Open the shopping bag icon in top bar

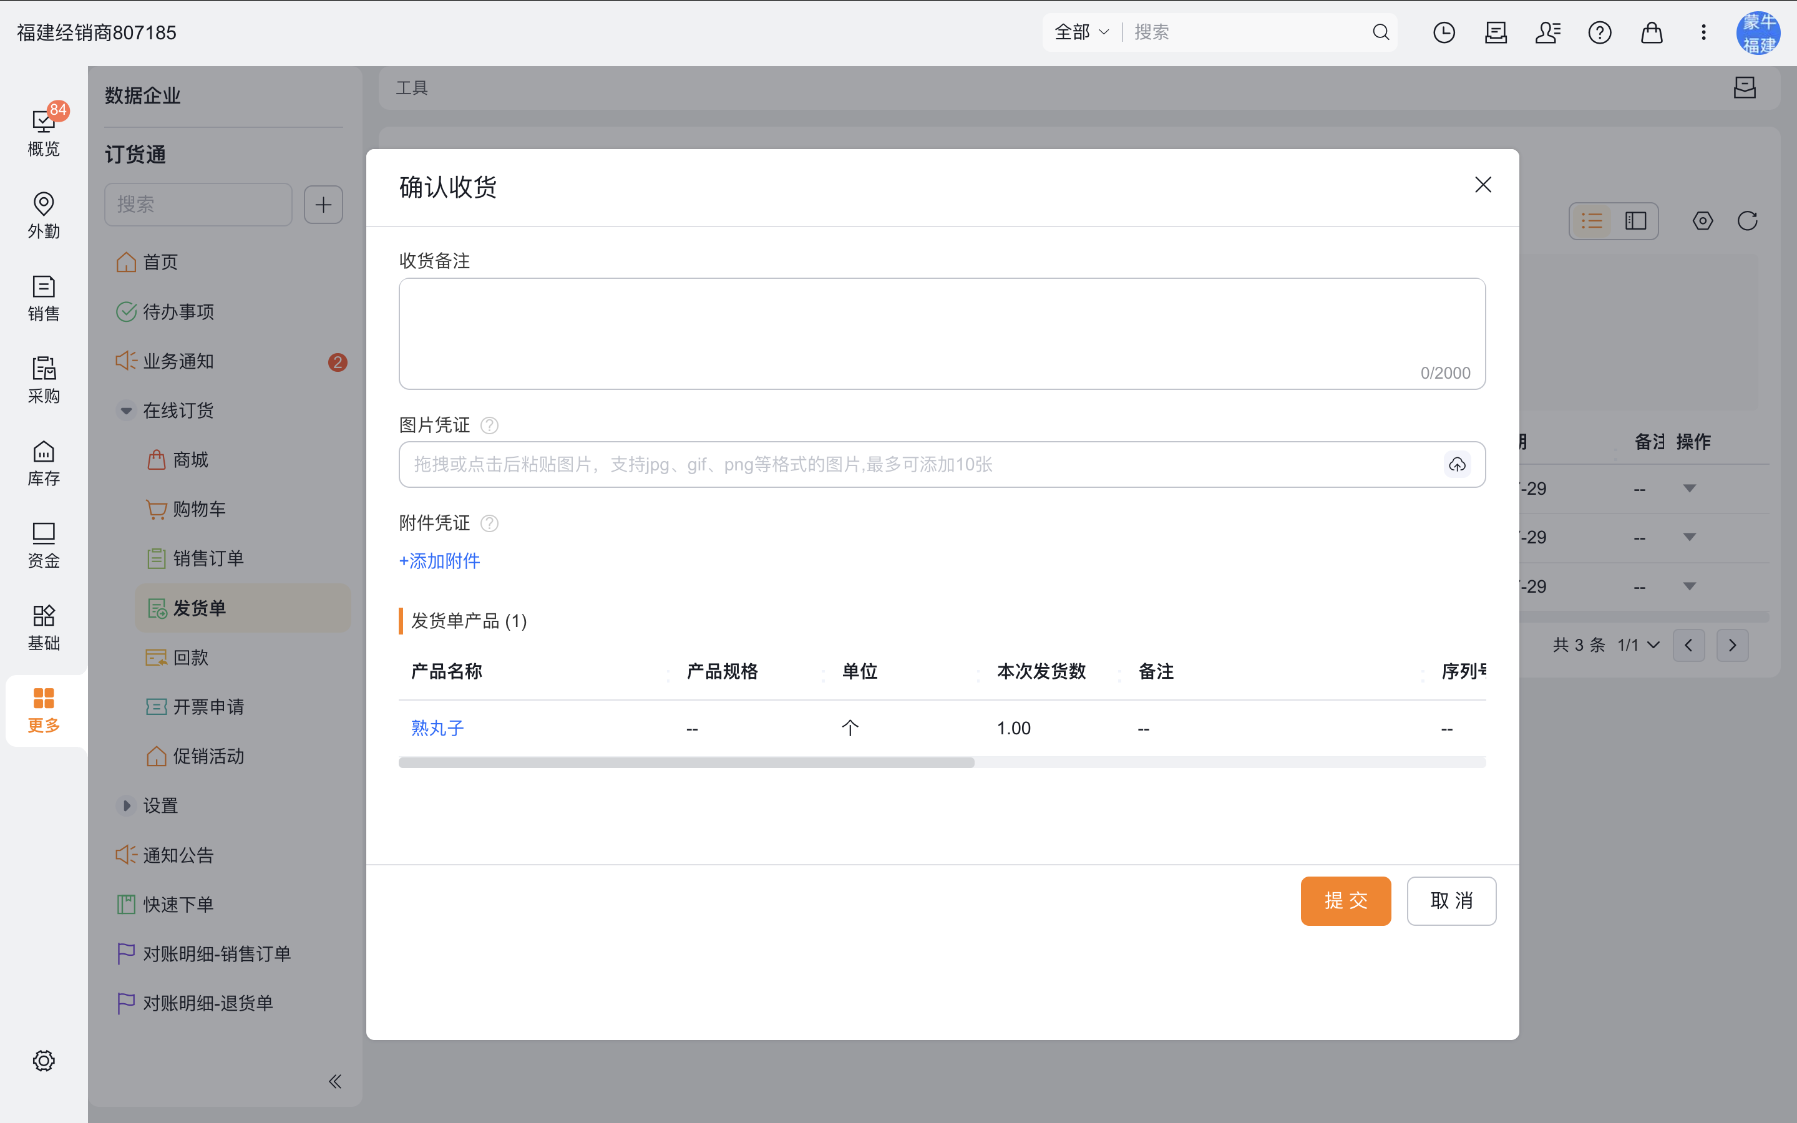click(x=1652, y=32)
